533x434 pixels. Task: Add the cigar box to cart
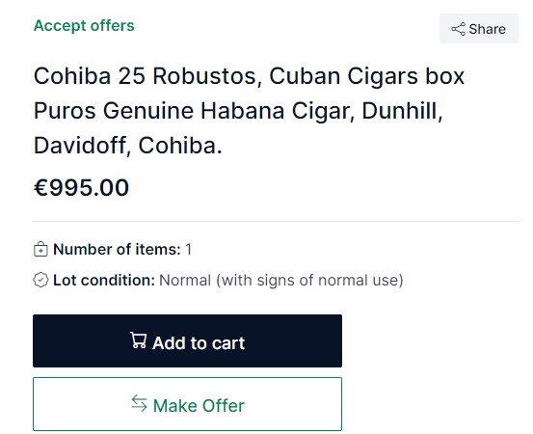tap(187, 340)
